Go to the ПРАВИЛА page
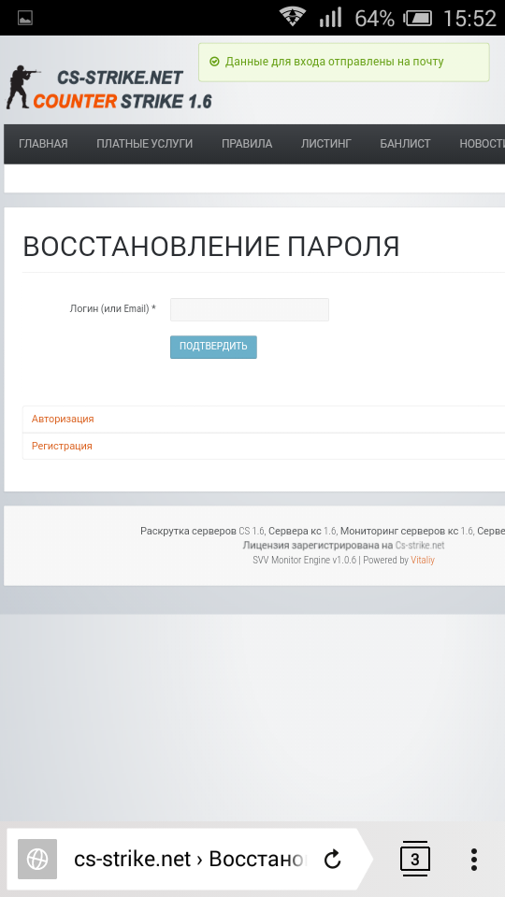 pos(247,144)
